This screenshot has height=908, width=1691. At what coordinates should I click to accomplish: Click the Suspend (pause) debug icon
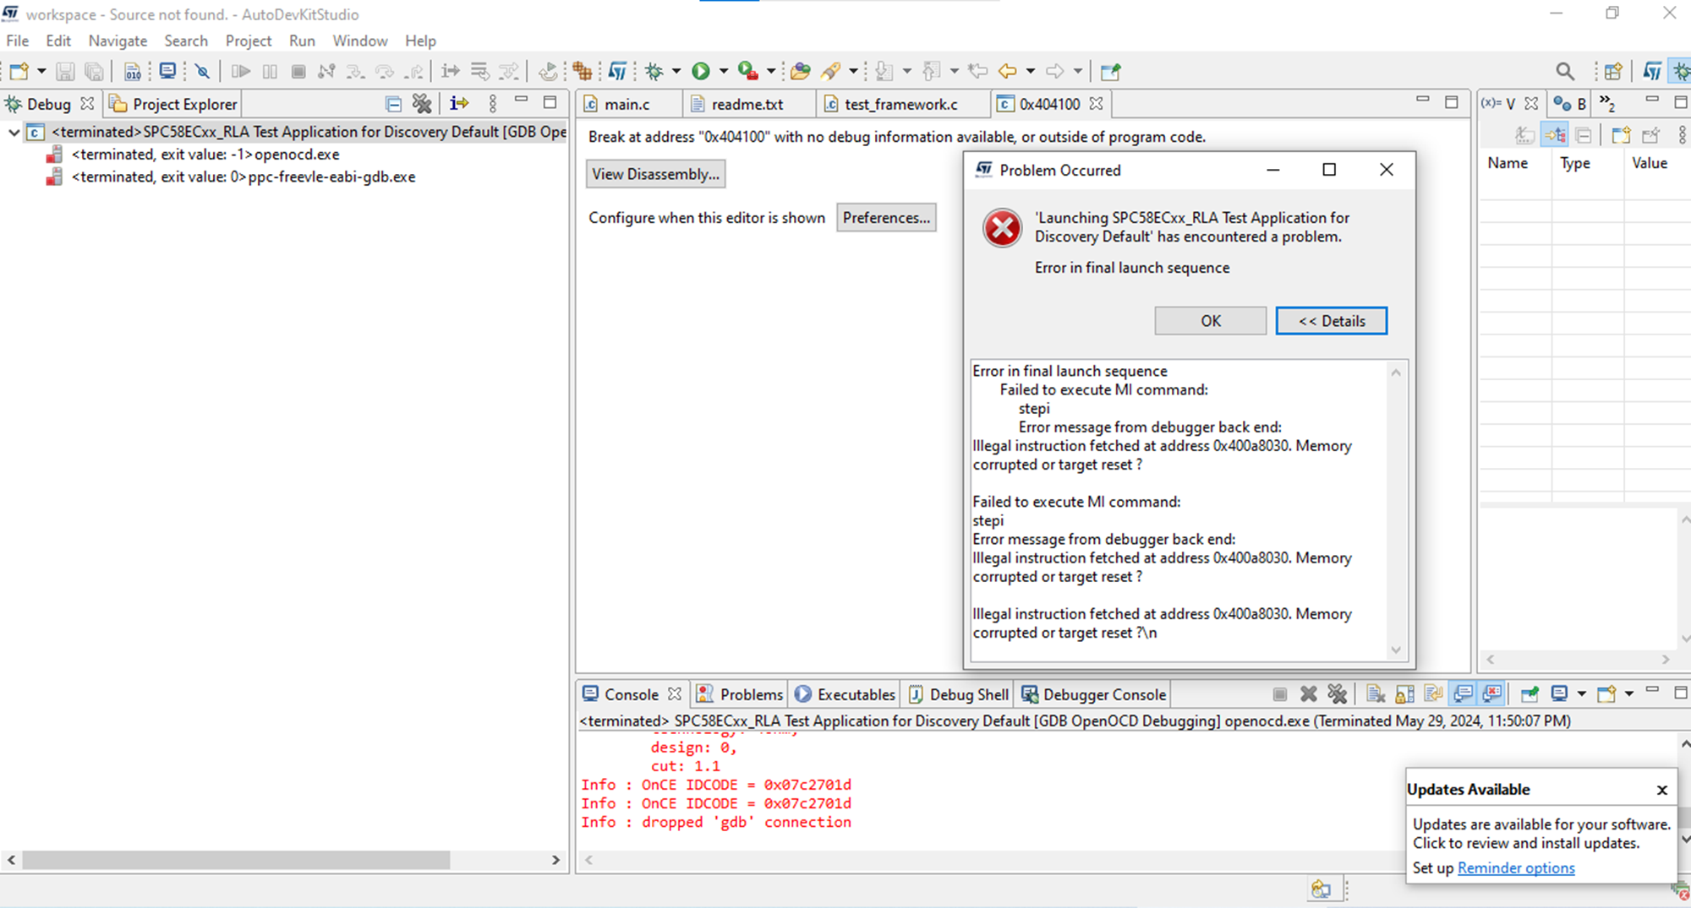271,71
